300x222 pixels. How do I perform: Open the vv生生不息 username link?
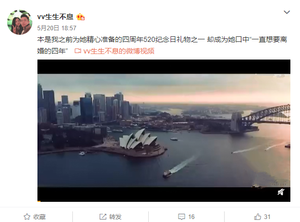point(55,17)
